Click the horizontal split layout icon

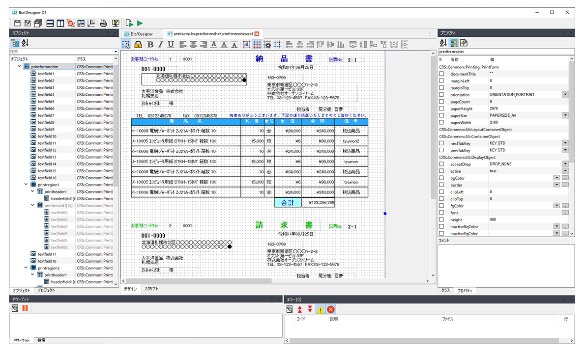pos(50,23)
